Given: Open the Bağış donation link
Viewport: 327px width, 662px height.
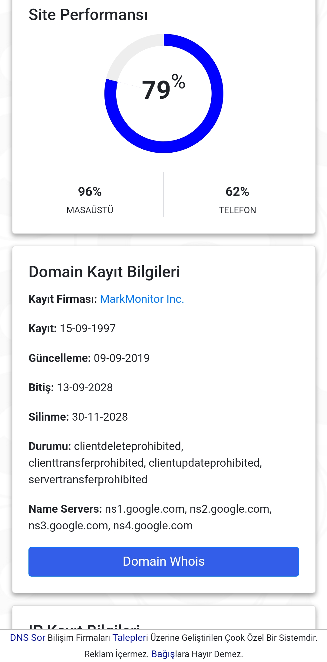Looking at the screenshot, I should 163,654.
